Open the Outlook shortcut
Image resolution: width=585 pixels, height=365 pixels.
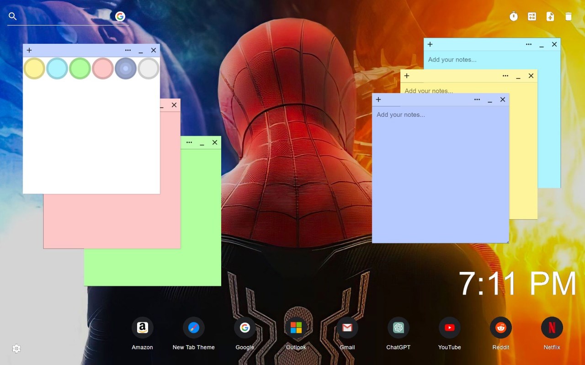click(x=296, y=328)
